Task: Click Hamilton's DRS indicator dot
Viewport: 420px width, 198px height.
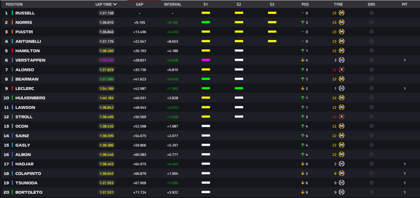Action: coord(371,51)
